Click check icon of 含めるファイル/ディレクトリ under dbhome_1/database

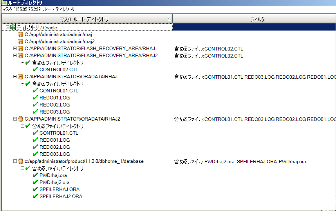28,168
